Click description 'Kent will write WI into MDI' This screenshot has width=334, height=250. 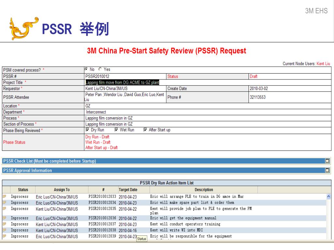coord(176,230)
